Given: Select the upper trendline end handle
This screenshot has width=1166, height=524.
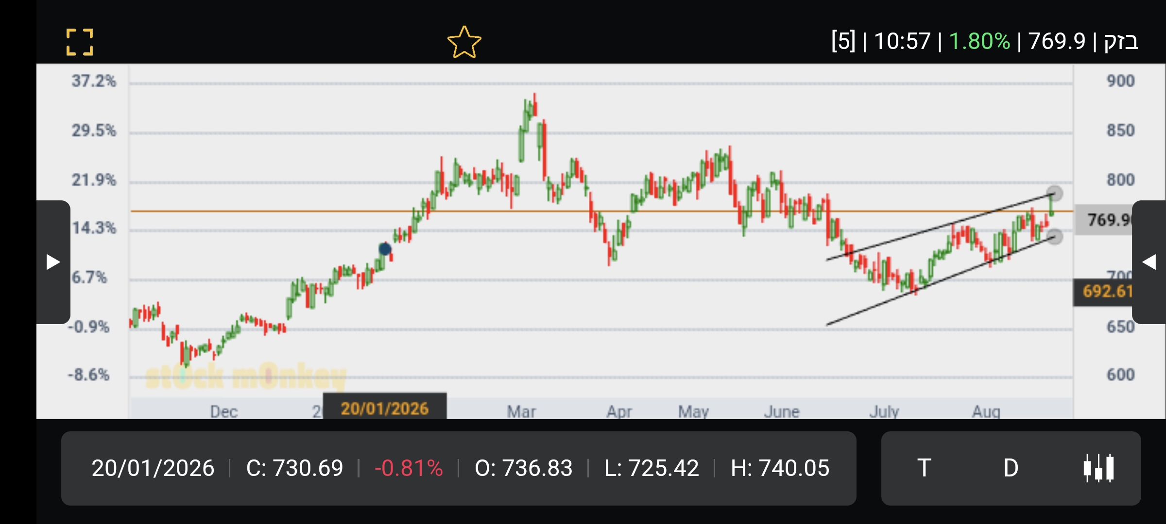Looking at the screenshot, I should point(1055,193).
